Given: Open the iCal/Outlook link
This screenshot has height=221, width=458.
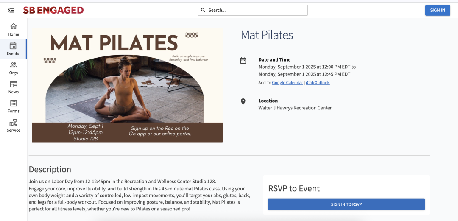Looking at the screenshot, I should (x=318, y=83).
